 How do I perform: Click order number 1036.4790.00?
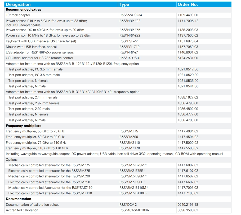tap(188, 103)
